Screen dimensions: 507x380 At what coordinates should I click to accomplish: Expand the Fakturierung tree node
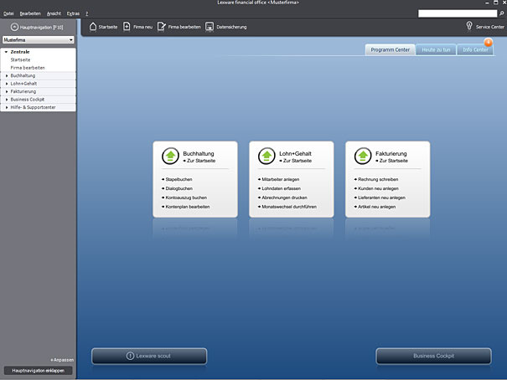(7, 91)
